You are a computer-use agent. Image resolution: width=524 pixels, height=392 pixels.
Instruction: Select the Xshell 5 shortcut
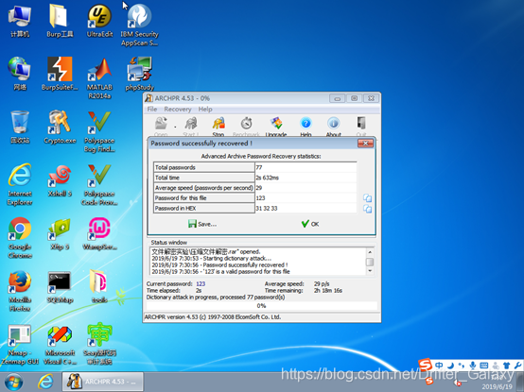60,180
